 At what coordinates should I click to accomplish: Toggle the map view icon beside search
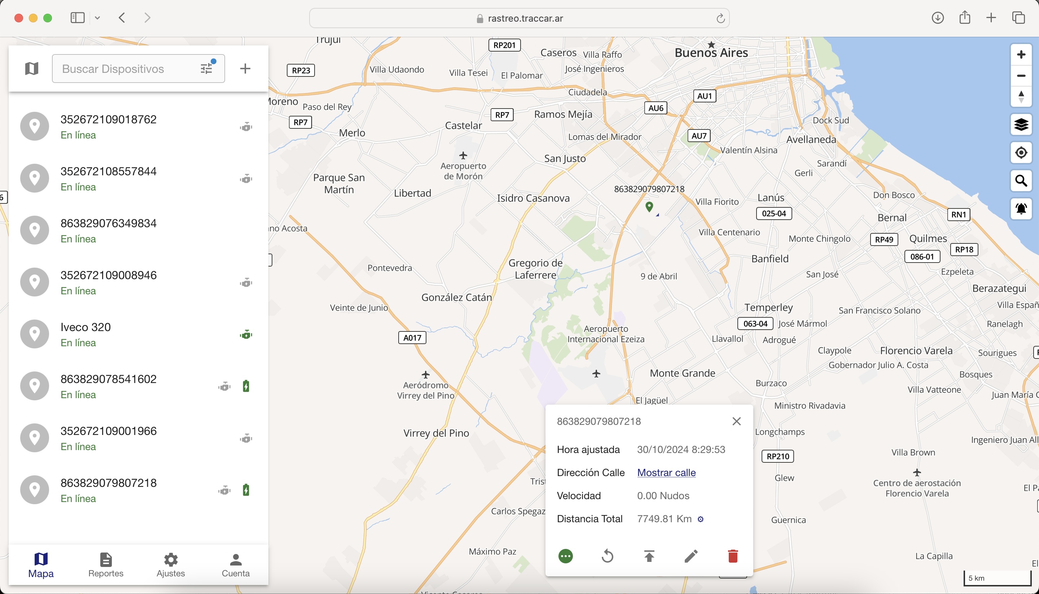coord(32,69)
